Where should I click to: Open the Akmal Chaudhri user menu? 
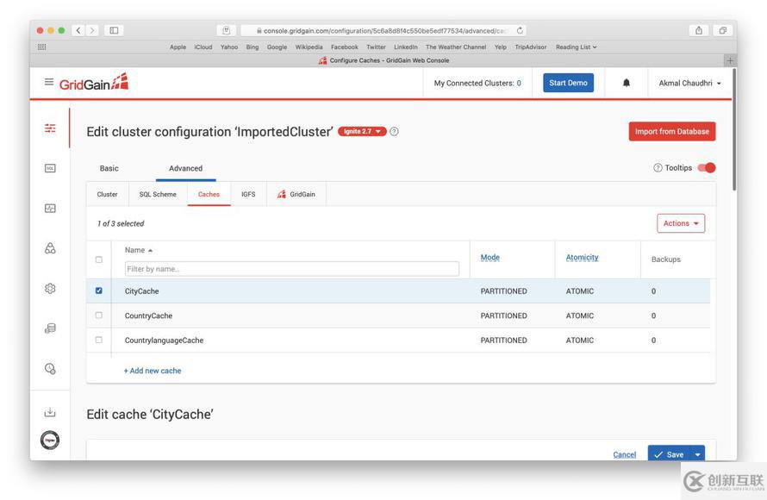[689, 83]
